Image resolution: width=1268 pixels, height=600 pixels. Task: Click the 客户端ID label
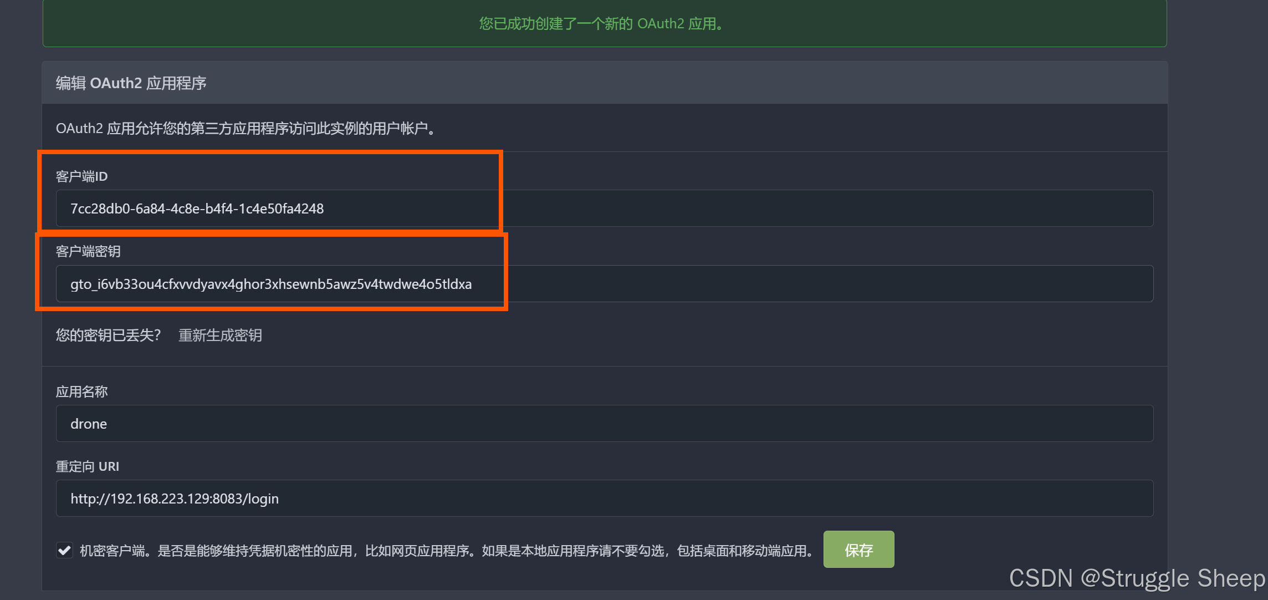point(81,176)
